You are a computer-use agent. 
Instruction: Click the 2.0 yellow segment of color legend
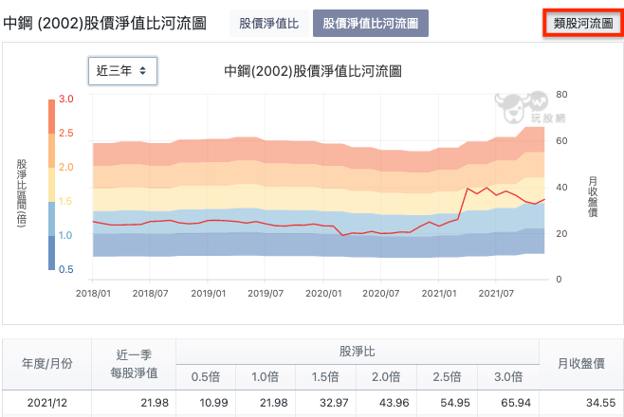click(52, 185)
